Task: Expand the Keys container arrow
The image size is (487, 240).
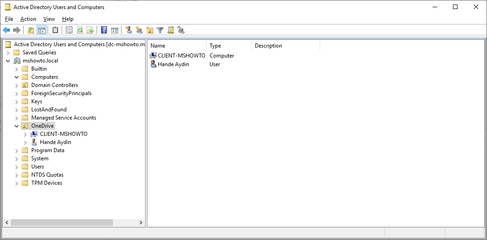Action: 17,101
